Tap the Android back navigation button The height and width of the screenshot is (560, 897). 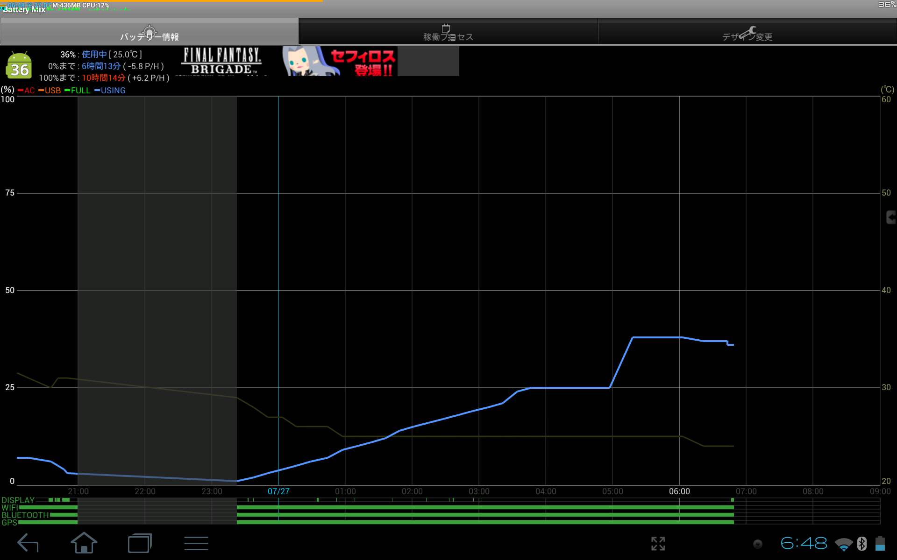pyautogui.click(x=28, y=543)
